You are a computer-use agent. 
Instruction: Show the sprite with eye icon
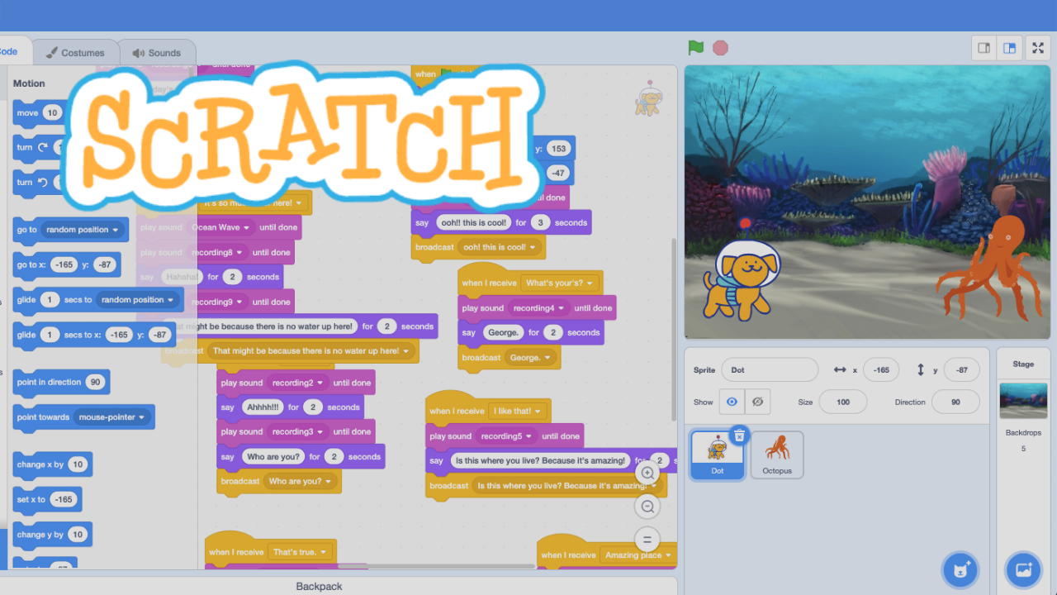click(x=732, y=402)
